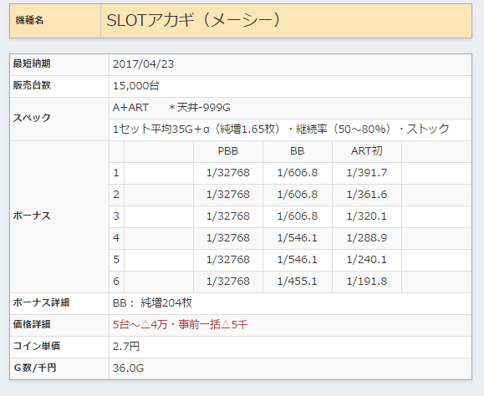Click the BB： 純増204枚 bonus detail

(152, 303)
